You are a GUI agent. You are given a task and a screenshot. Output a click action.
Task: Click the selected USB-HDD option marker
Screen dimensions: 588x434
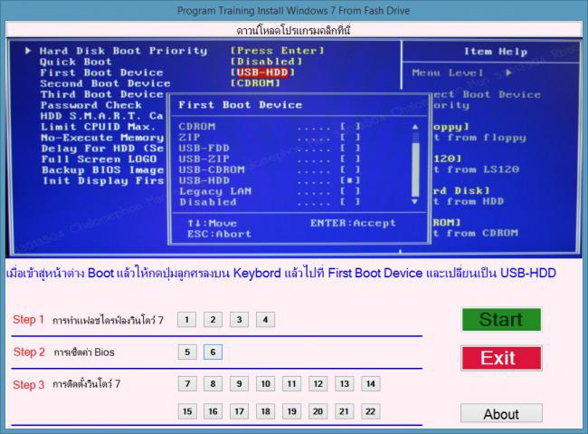click(x=350, y=180)
